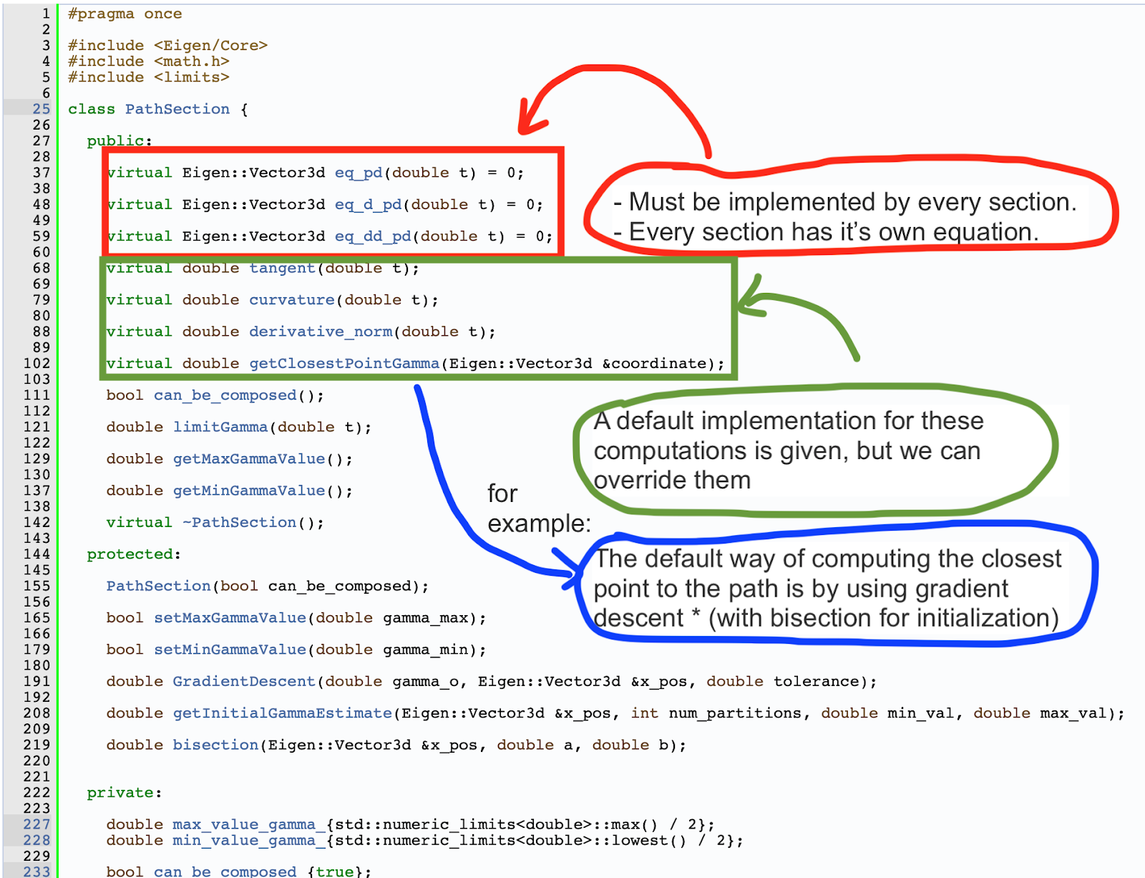This screenshot has height=878, width=1145.
Task: Click the derivative_norm function name
Action: coord(321,332)
